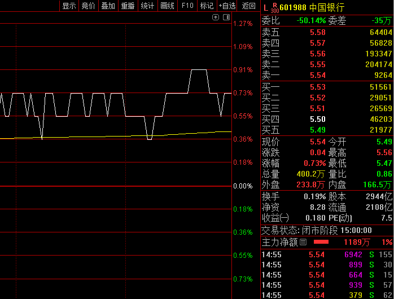Viewport: 394px width, 299px height.
Task: Click the red 0.91% axis label
Action: point(243,70)
